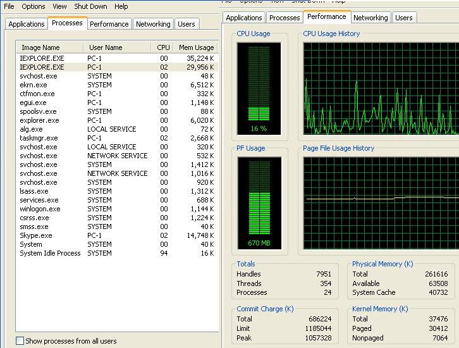Enable Show processes from all users
The height and width of the screenshot is (348, 459).
20,341
